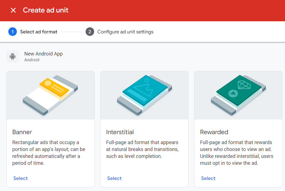Image resolution: width=285 pixels, height=191 pixels.
Task: Click the Rewarded card heading
Action: 214,132
